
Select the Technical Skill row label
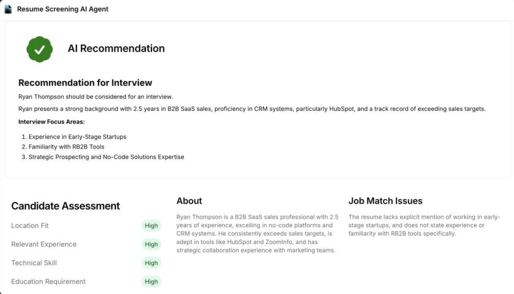coord(34,263)
